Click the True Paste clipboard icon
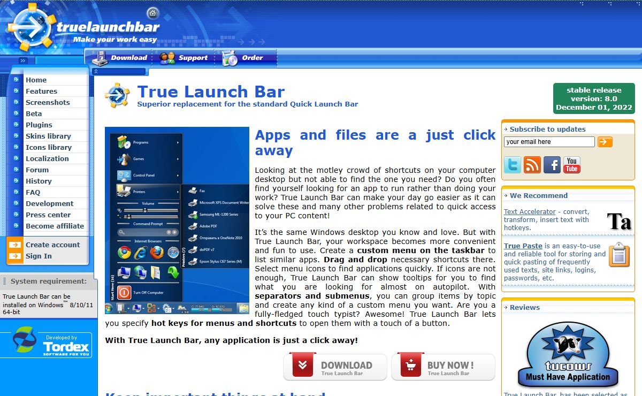Viewport: 642px width, 396px height. [620, 255]
